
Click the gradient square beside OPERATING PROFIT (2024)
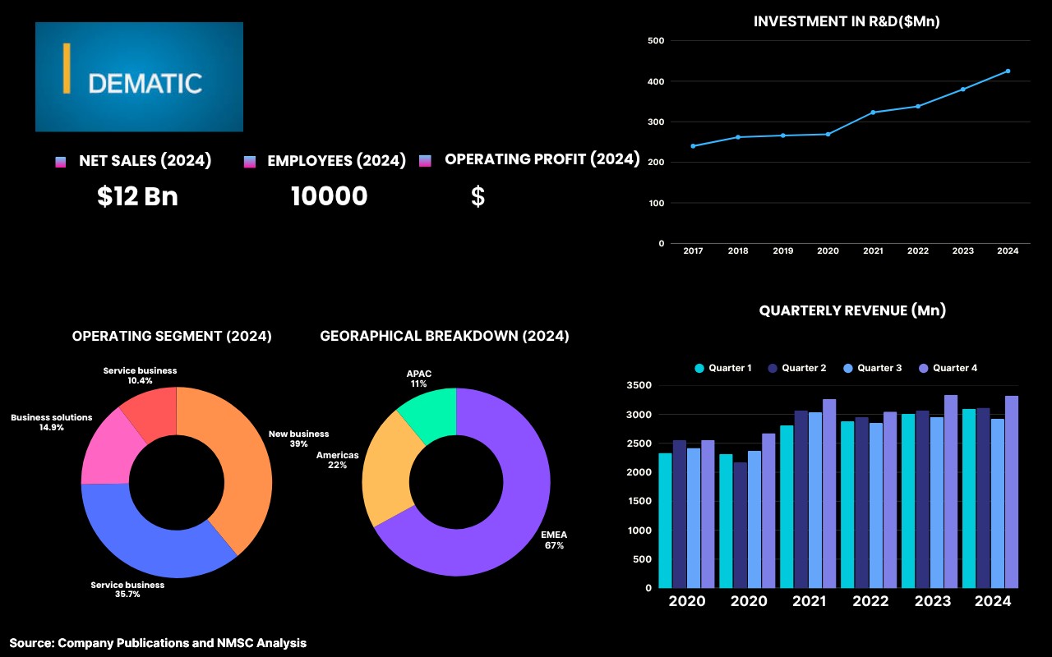425,161
